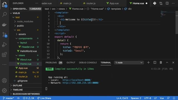The height and width of the screenshot is (100, 178).
Task: Open the localhost:8080 link in terminal
Action: pos(77,80)
